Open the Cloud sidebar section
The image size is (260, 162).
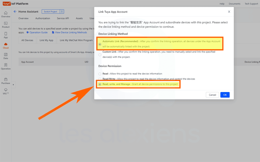click(x=6, y=46)
